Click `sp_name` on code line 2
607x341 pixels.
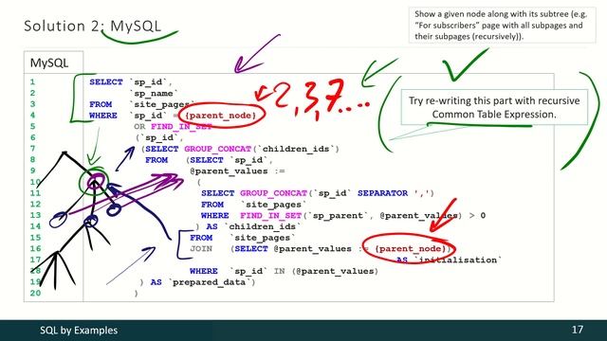(x=154, y=94)
